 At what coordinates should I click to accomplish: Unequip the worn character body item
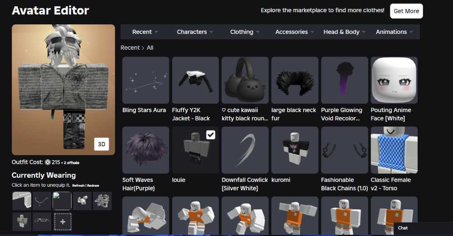(22, 222)
